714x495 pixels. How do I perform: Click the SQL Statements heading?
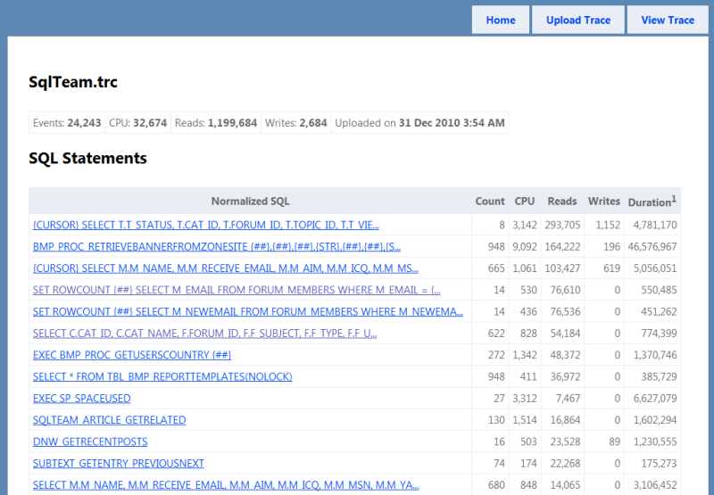pyautogui.click(x=87, y=159)
